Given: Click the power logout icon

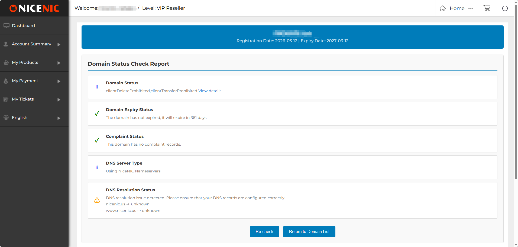Looking at the screenshot, I should 505,8.
